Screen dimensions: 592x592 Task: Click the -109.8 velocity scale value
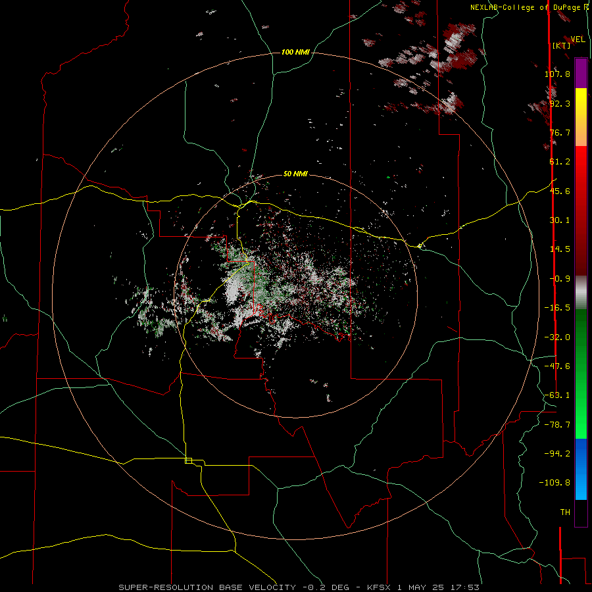pyautogui.click(x=555, y=483)
